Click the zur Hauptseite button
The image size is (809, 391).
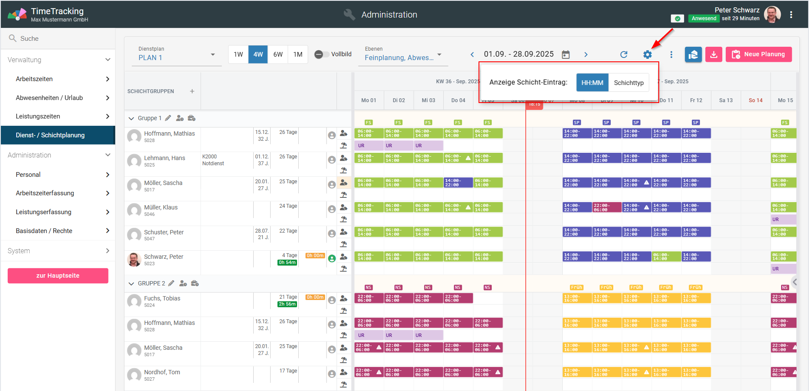(x=58, y=276)
